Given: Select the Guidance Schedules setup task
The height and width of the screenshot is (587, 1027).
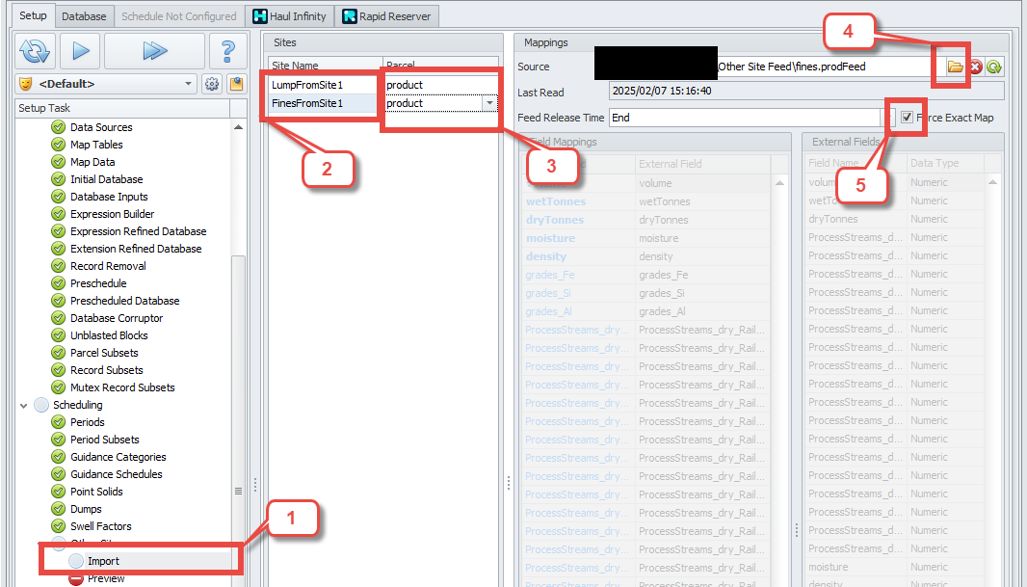Looking at the screenshot, I should (x=116, y=474).
